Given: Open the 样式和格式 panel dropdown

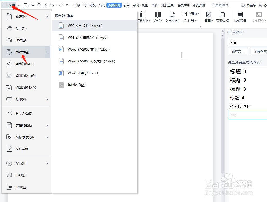Looking at the screenshot, I should [236, 32].
